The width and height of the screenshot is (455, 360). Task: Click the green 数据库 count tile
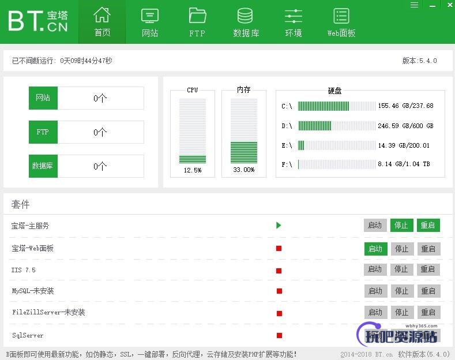click(x=43, y=166)
